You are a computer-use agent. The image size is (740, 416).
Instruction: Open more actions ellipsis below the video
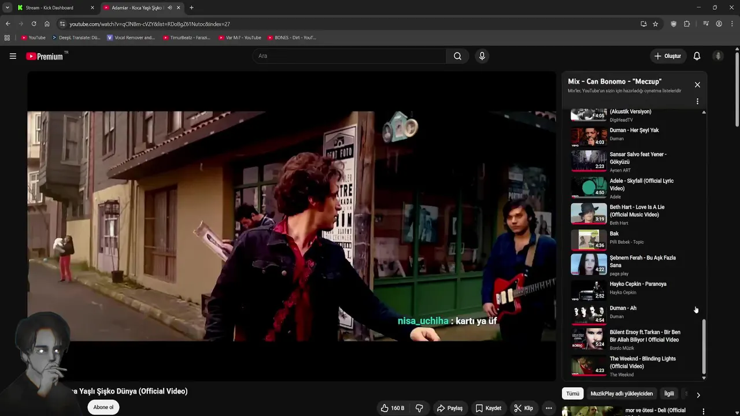coord(549,408)
